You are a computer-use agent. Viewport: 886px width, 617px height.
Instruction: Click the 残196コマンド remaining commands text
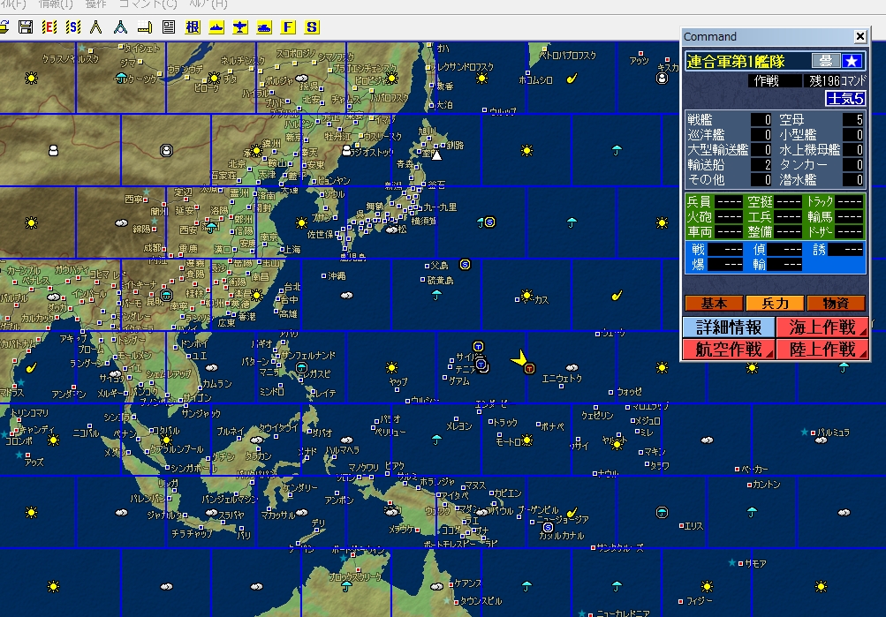[x=837, y=81]
